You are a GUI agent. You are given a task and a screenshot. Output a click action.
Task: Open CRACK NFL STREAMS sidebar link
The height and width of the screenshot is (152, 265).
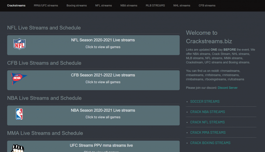pos(207,122)
